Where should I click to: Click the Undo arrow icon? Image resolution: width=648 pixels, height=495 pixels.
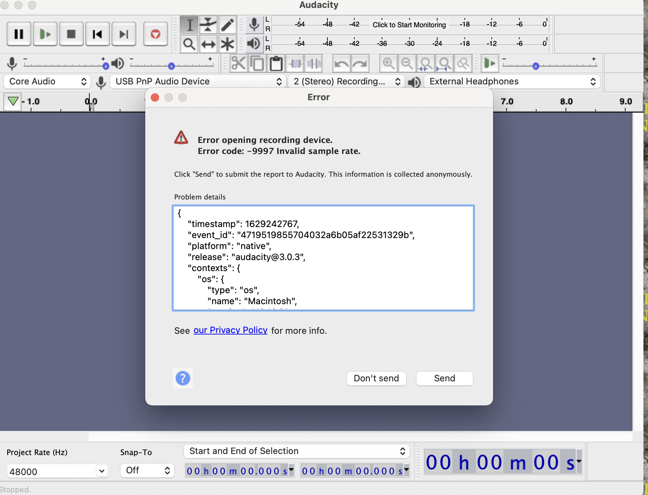point(341,64)
